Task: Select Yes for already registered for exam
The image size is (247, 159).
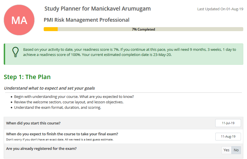Action: [x=226, y=150]
